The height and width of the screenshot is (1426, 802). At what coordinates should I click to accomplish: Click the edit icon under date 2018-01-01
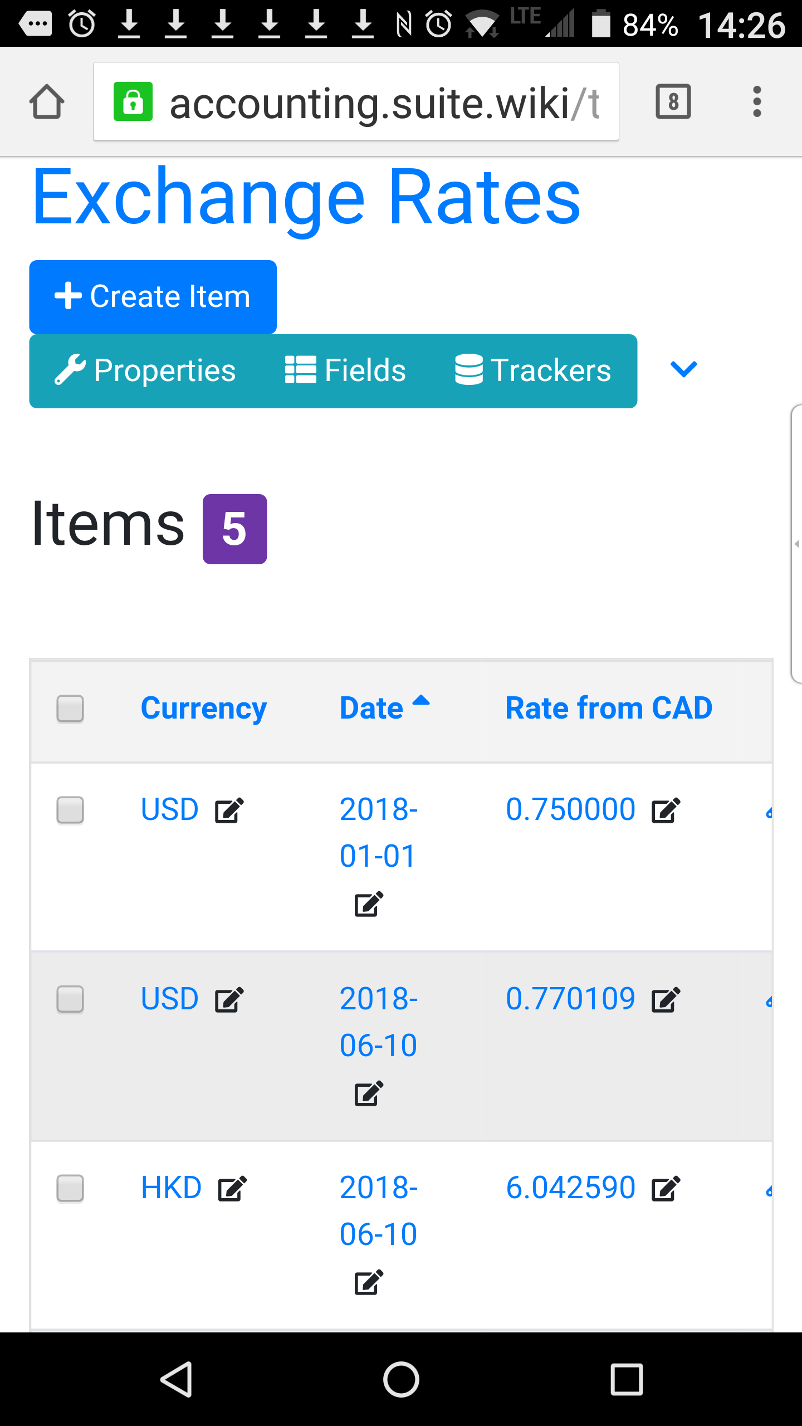[369, 904]
